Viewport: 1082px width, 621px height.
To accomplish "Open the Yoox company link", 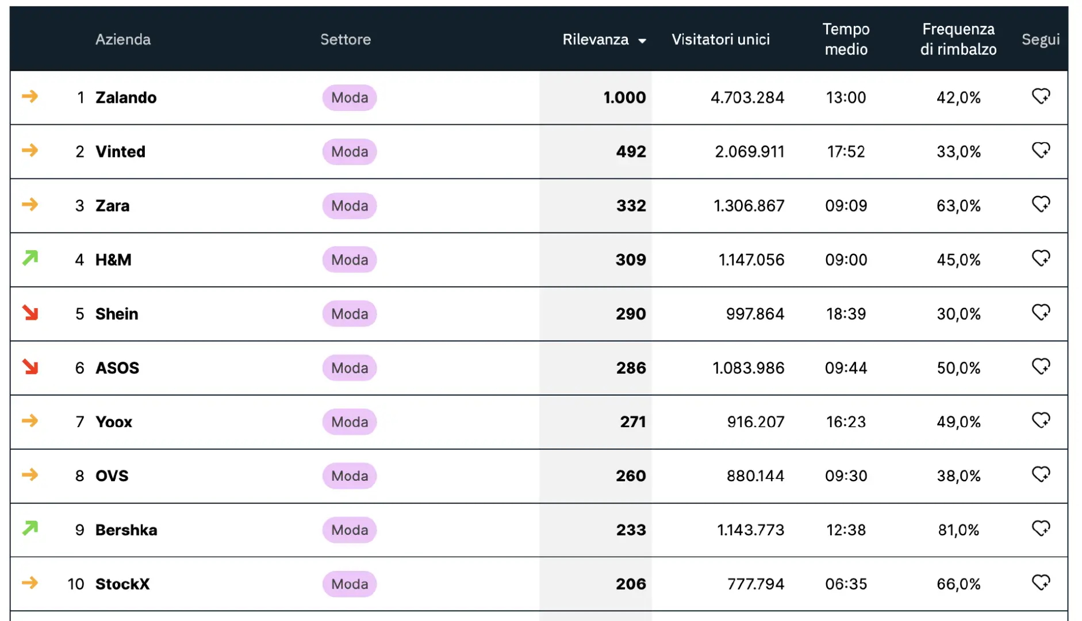I will (114, 421).
